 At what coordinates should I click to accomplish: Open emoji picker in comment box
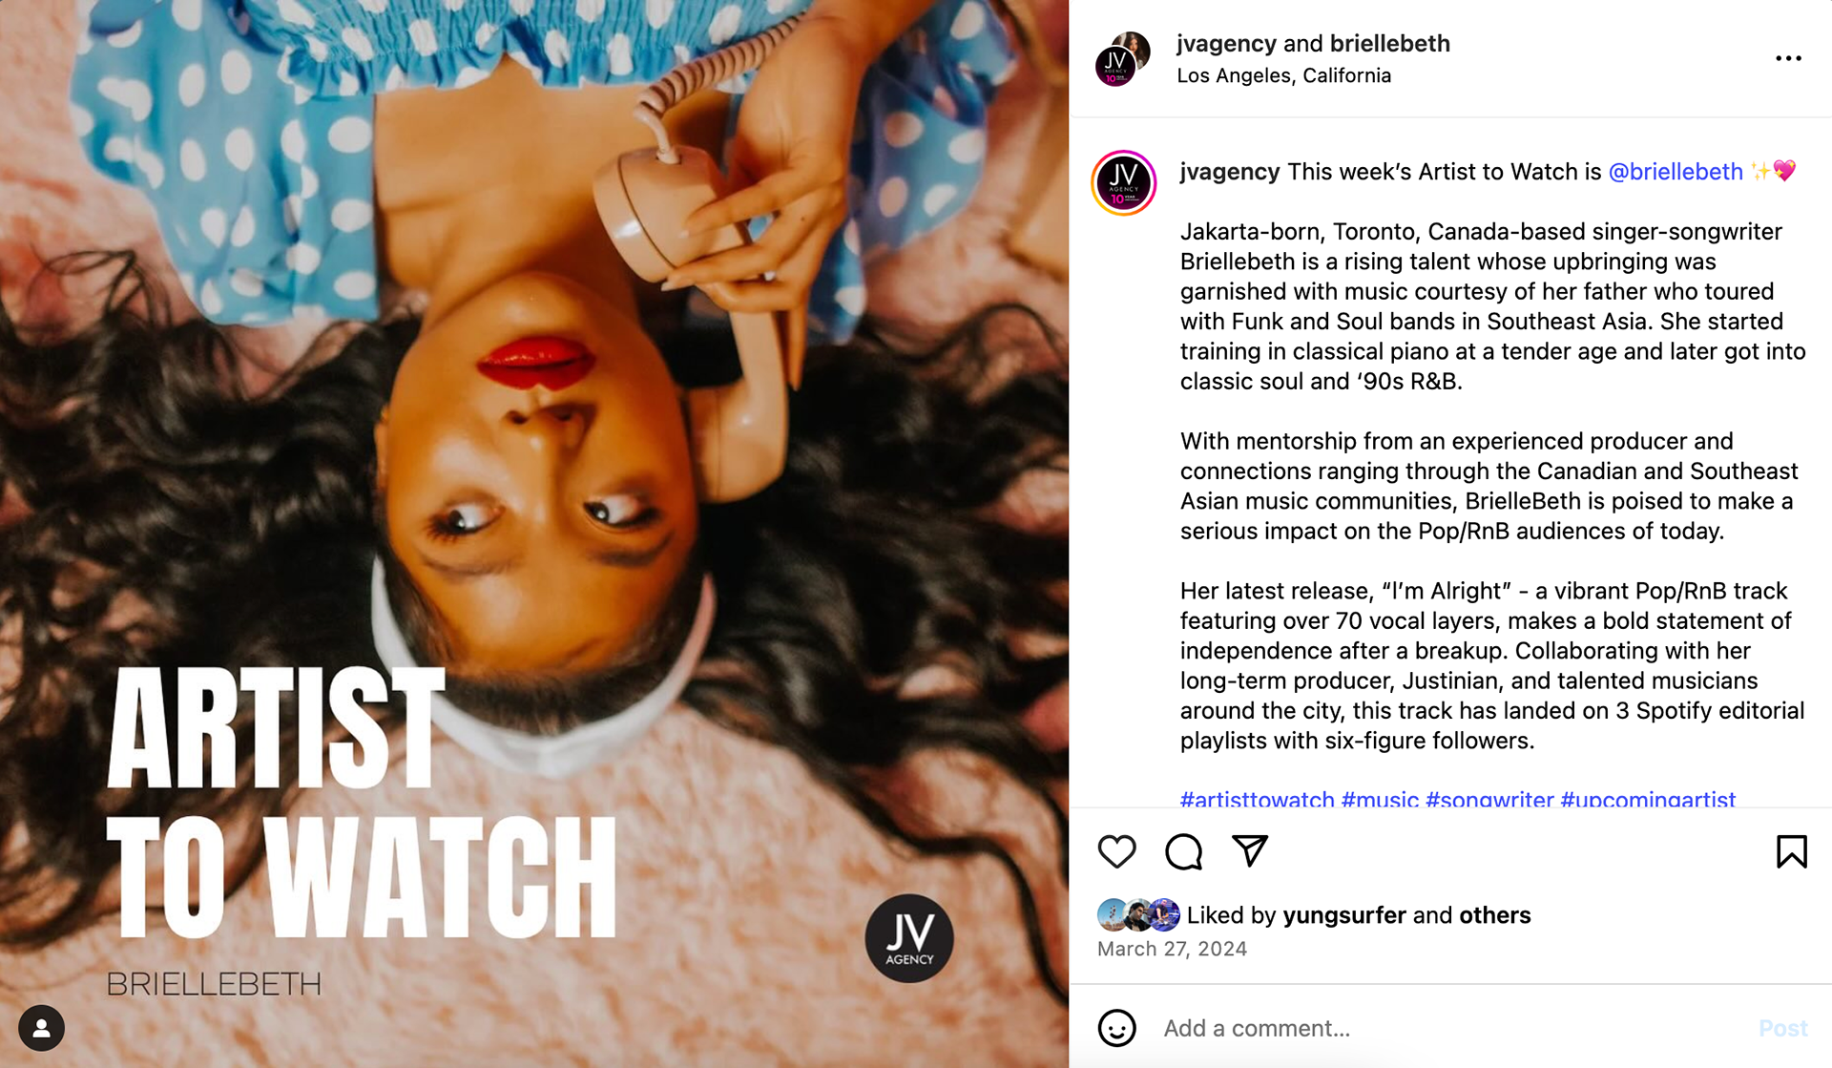pyautogui.click(x=1116, y=1028)
